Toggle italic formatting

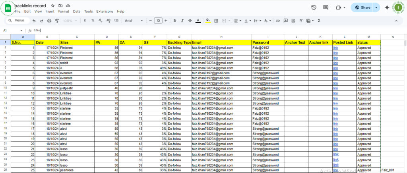pyautogui.click(x=182, y=21)
